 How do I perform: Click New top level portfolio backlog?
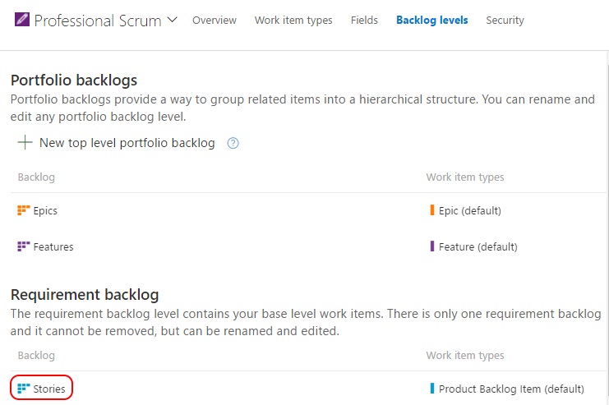coord(127,143)
